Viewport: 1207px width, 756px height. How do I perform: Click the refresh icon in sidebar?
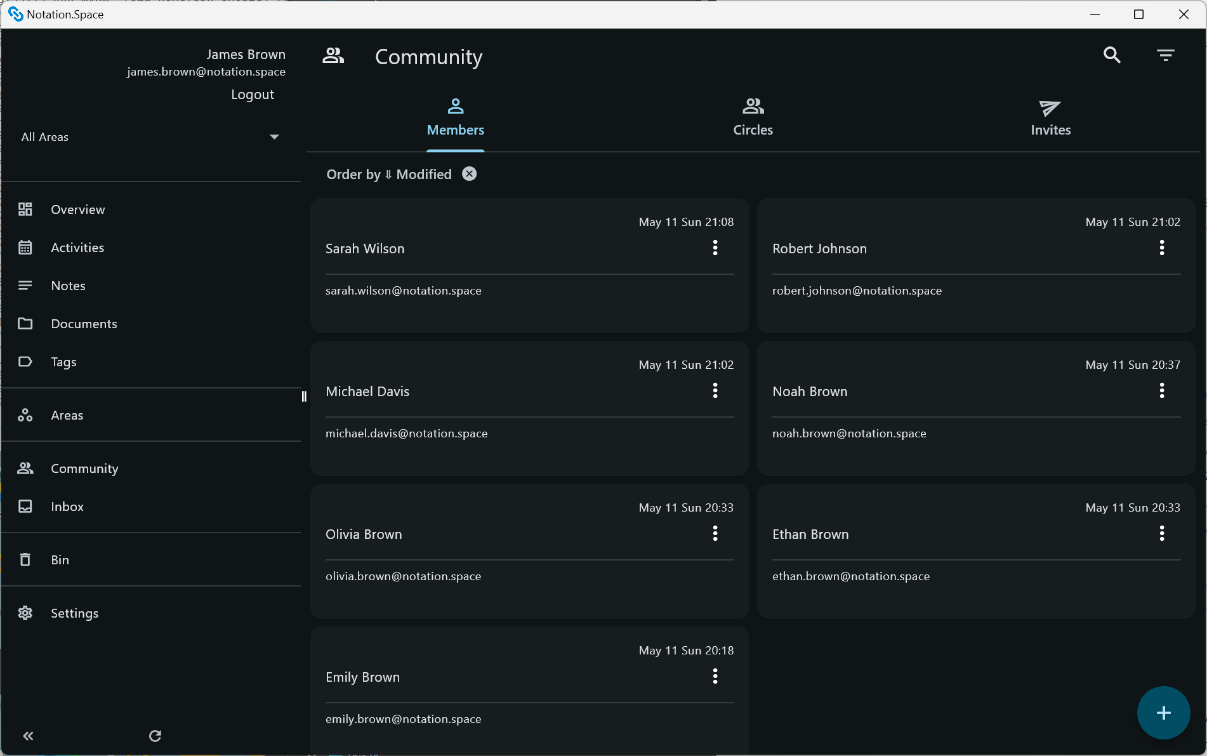coord(155,736)
